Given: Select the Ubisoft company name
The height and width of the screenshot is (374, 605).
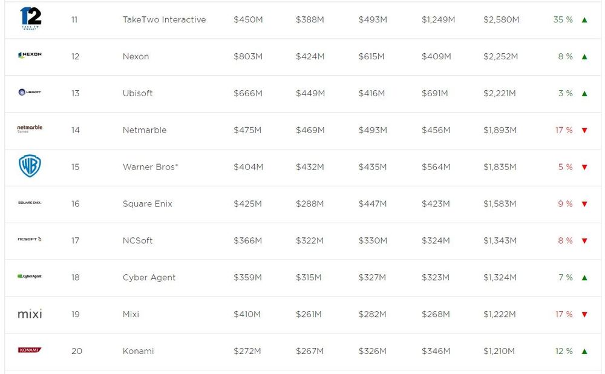Looking at the screenshot, I should click(x=138, y=93).
